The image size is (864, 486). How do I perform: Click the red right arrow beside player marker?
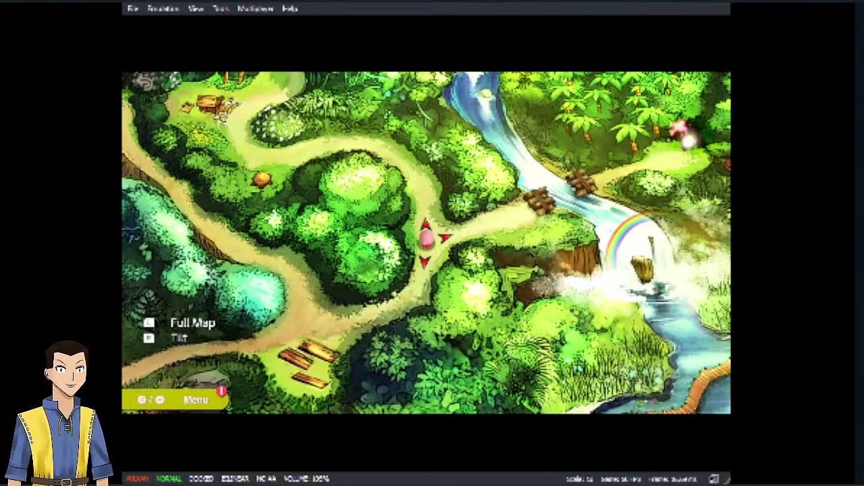click(x=445, y=237)
